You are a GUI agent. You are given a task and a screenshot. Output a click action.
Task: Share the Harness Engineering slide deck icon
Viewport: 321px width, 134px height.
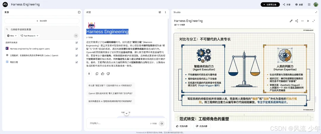click(297, 21)
